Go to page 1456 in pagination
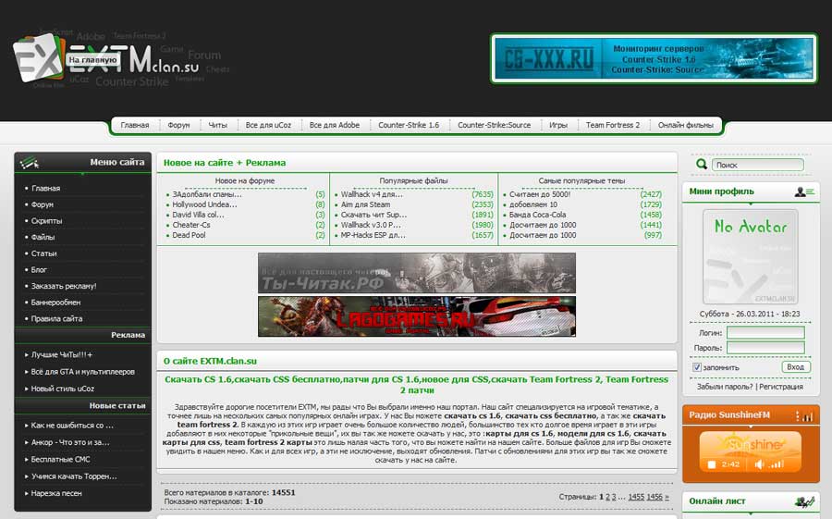832x519 pixels. [655, 497]
